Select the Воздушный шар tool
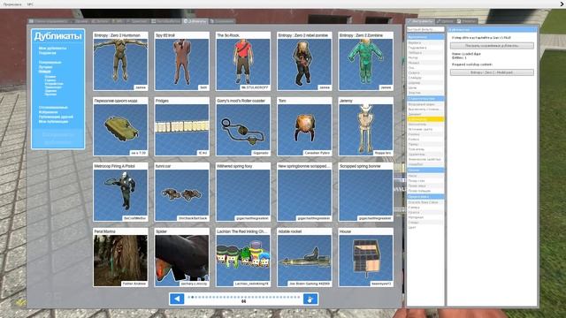The height and width of the screenshot is (318, 566). tap(425, 104)
